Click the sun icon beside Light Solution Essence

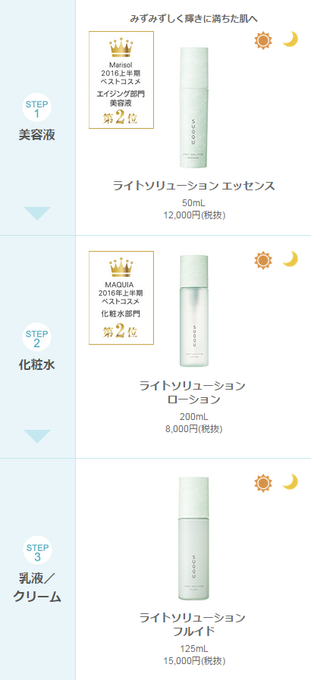click(x=263, y=41)
